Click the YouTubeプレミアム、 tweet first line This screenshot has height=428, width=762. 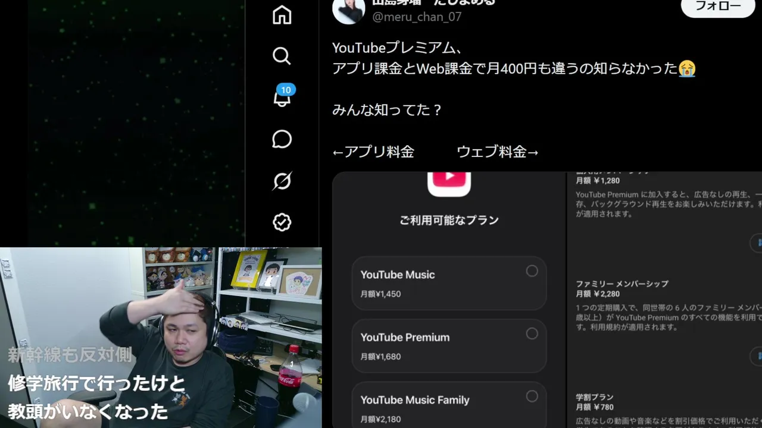[x=398, y=48]
